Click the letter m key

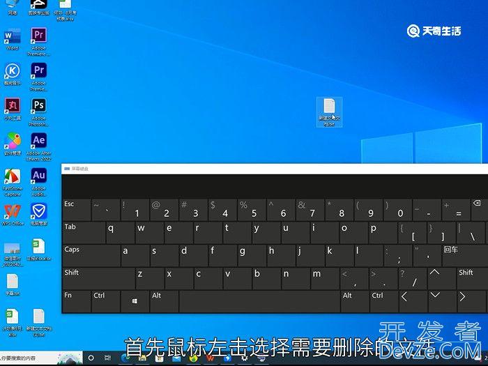(325, 278)
